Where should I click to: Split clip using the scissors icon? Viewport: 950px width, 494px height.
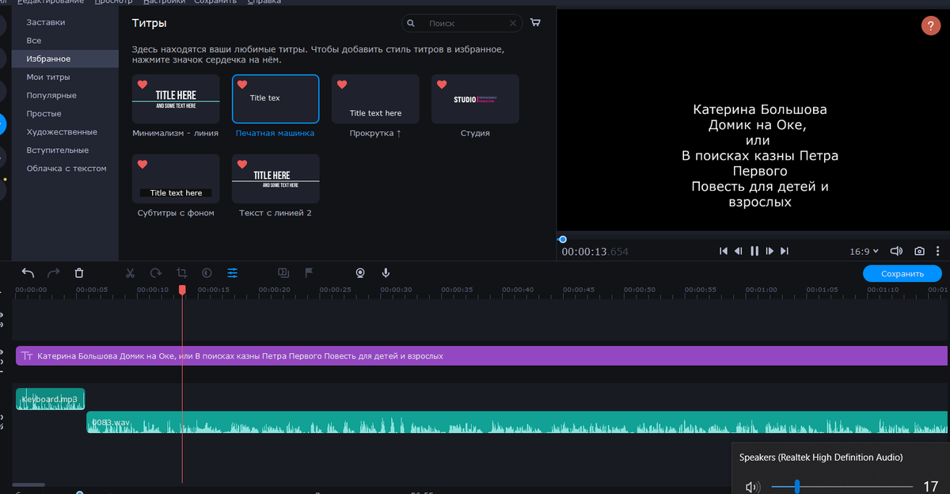click(130, 273)
